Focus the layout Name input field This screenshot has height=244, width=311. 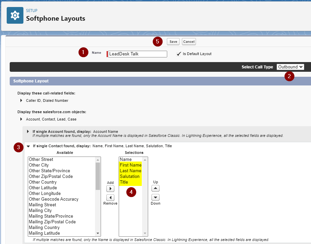pos(137,54)
